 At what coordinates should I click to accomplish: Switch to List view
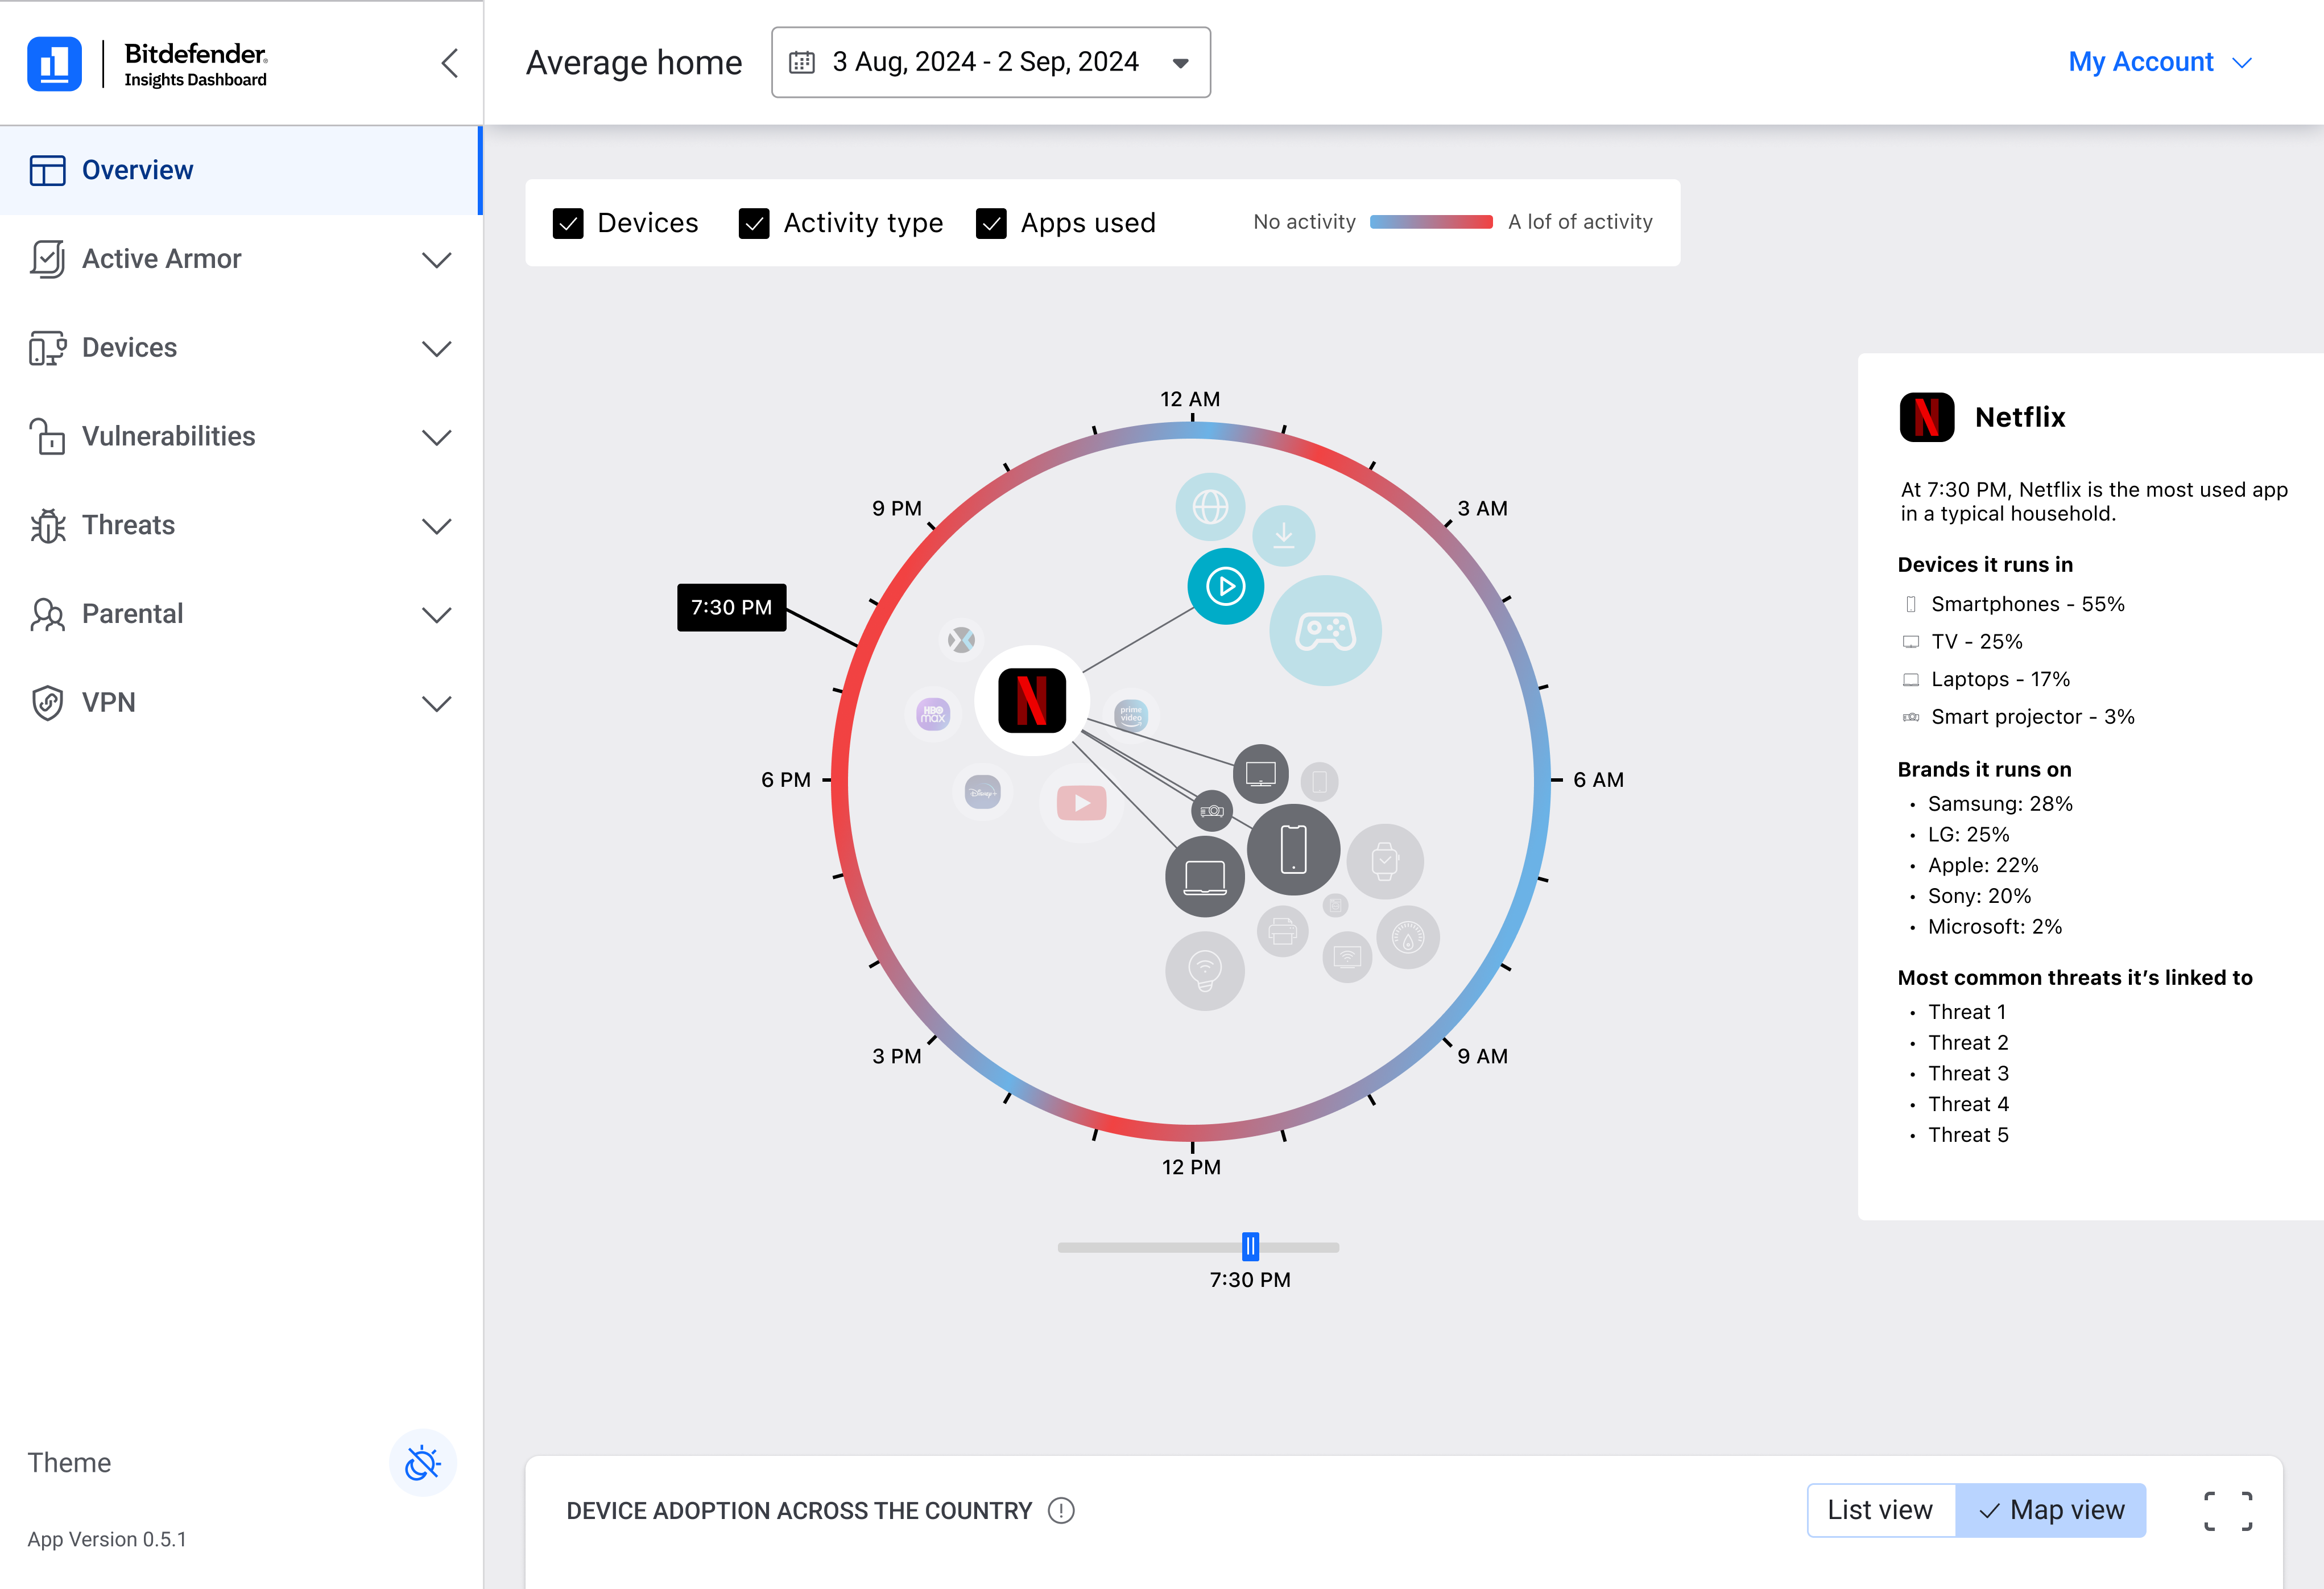click(x=1880, y=1510)
